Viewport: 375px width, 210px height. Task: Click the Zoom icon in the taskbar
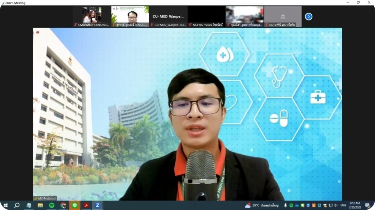97,205
